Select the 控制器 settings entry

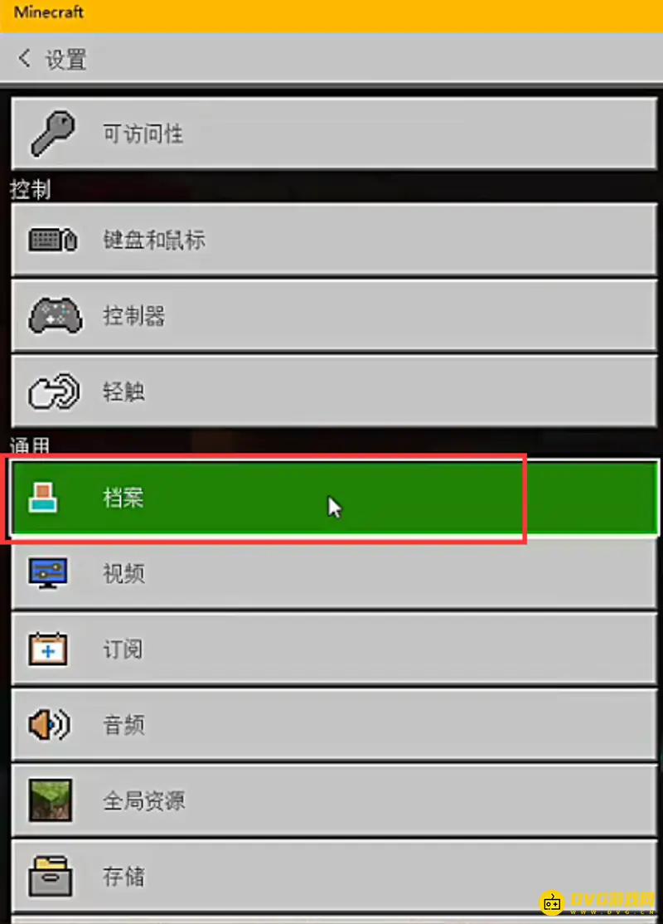[334, 316]
